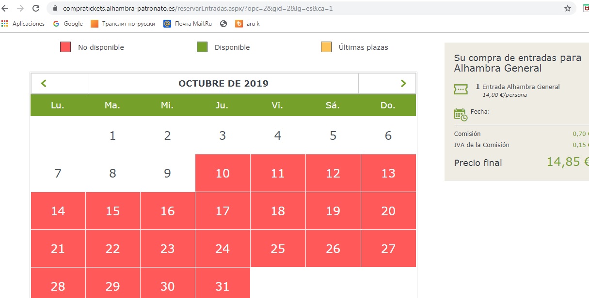The image size is (589, 298).
Task: Select October 25 on the calendar
Action: point(278,249)
